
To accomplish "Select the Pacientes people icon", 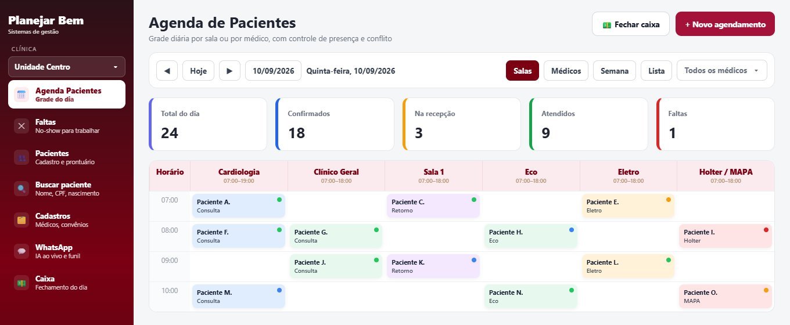I will [x=21, y=157].
